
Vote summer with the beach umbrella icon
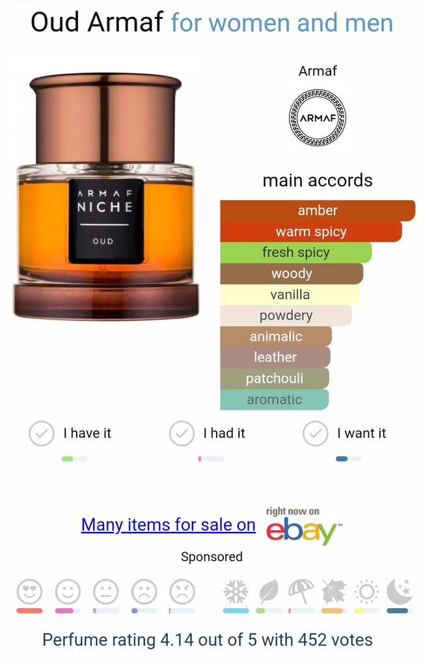(x=301, y=591)
